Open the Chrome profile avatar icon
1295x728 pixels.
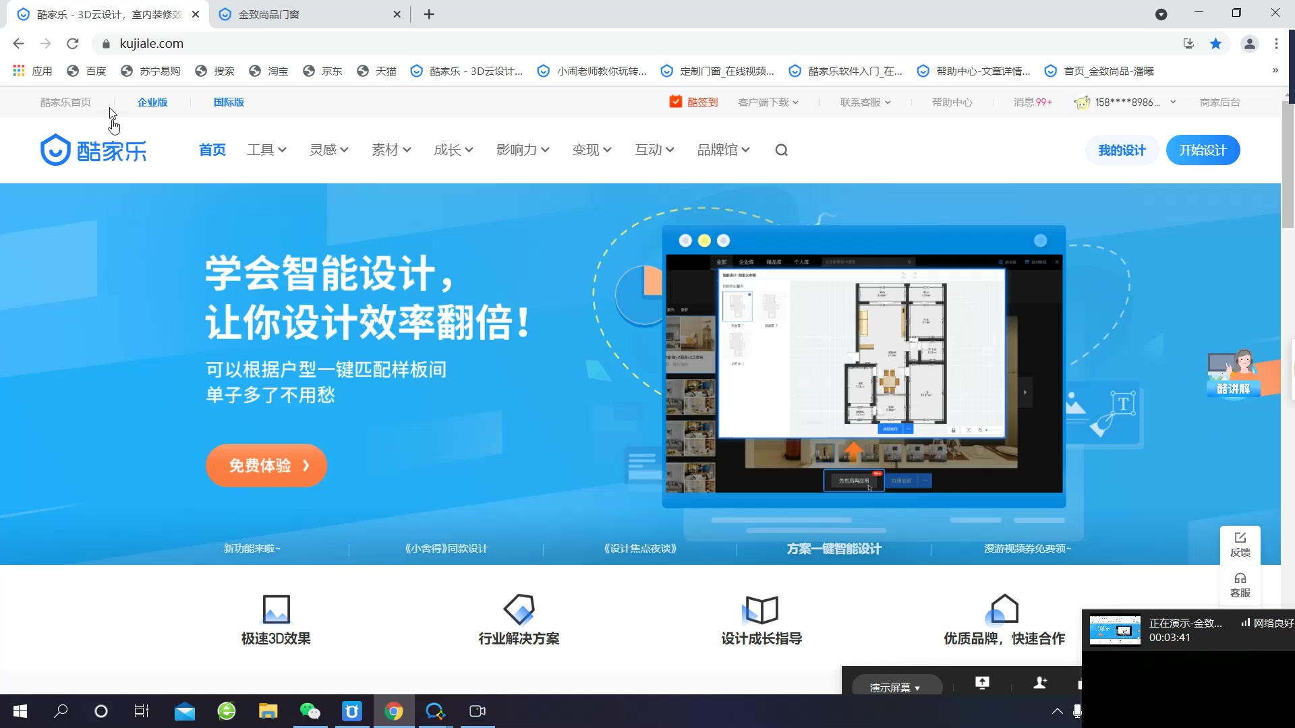click(x=1249, y=44)
